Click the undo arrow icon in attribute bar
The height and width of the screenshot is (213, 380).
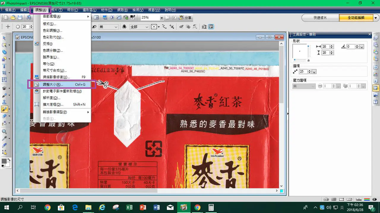click(x=94, y=27)
